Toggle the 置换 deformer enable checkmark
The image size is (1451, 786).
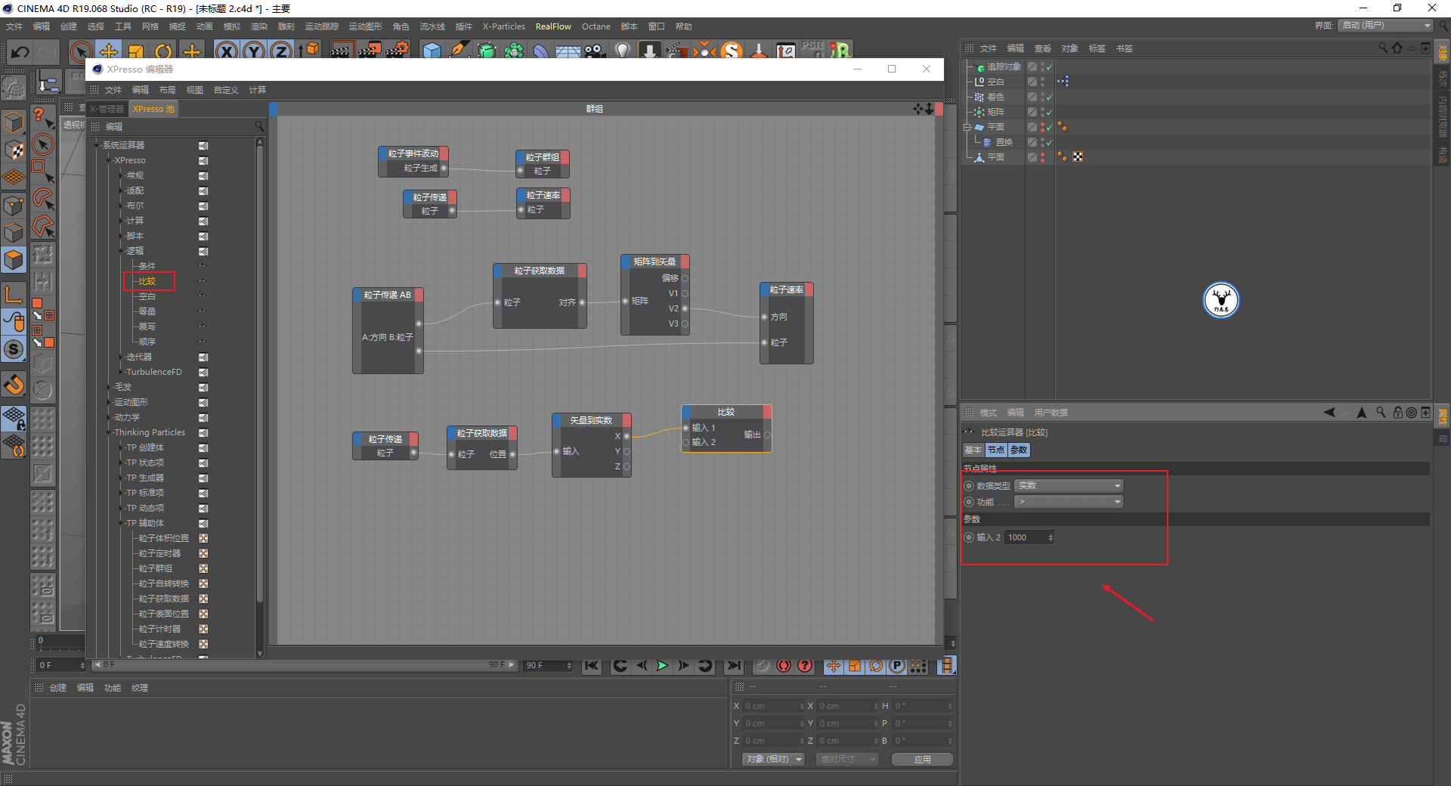(1049, 142)
